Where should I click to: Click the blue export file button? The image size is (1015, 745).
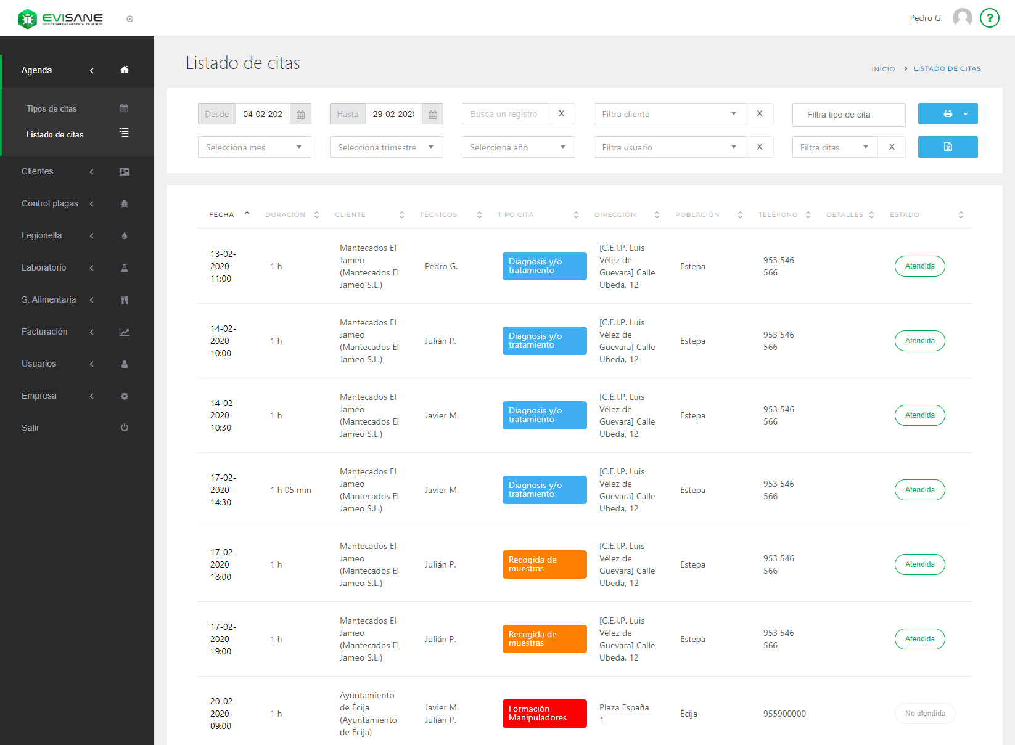click(x=948, y=147)
